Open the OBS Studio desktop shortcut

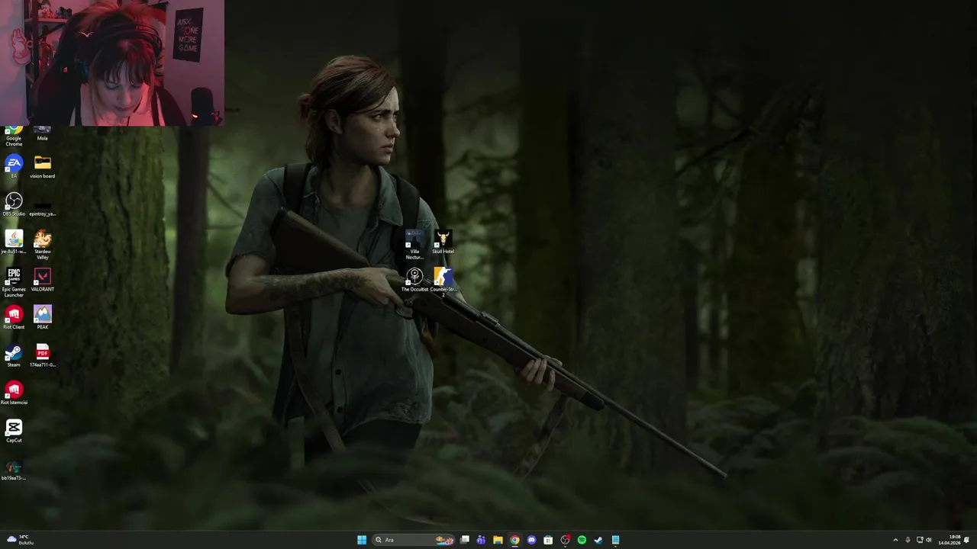click(14, 204)
